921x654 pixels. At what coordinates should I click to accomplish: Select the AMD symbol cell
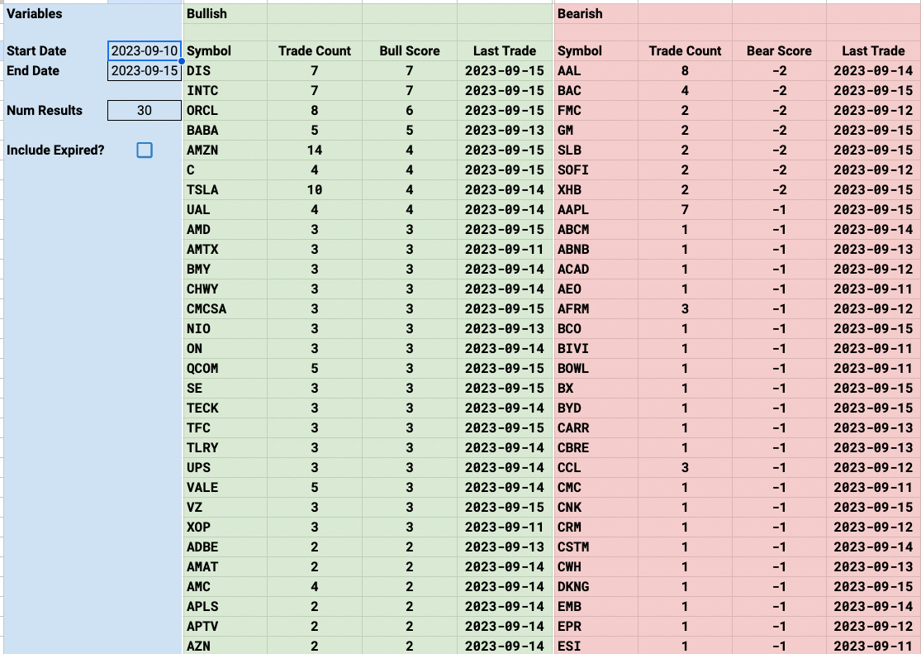point(225,229)
